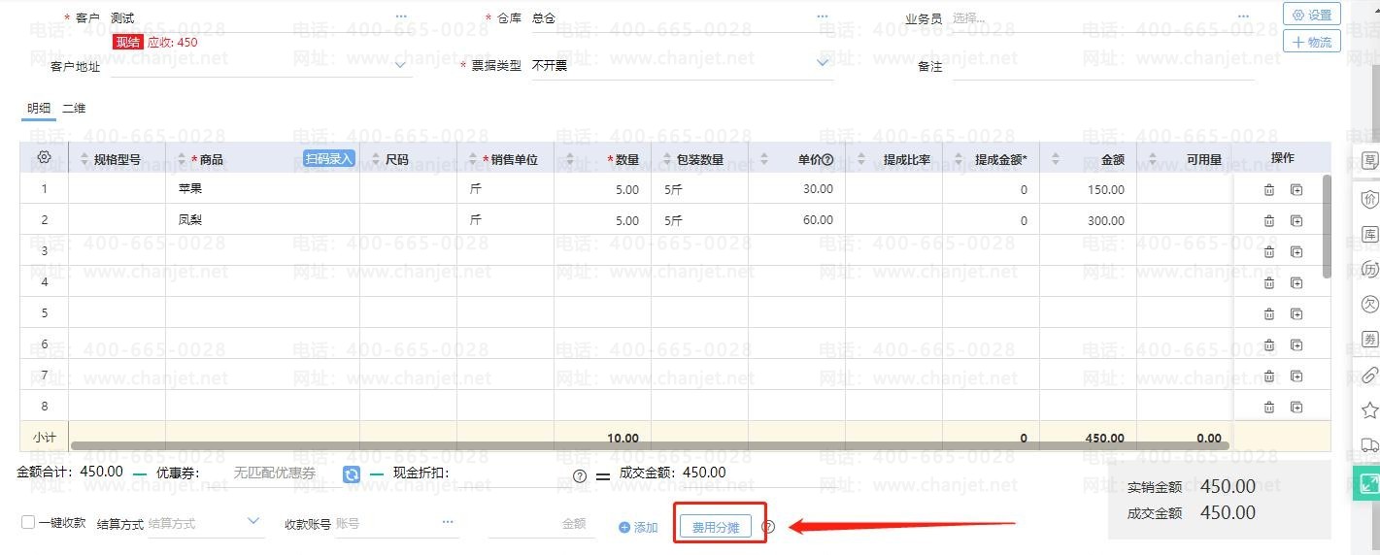Screen dimensions: 1380x555
Task: Focus the 备注 input field
Action: (1103, 66)
